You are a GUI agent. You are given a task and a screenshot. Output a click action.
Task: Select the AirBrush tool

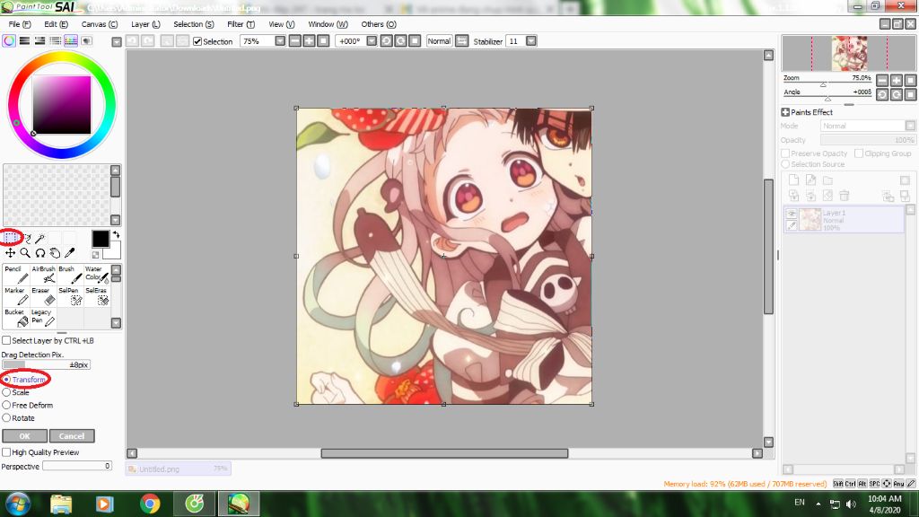(x=43, y=275)
